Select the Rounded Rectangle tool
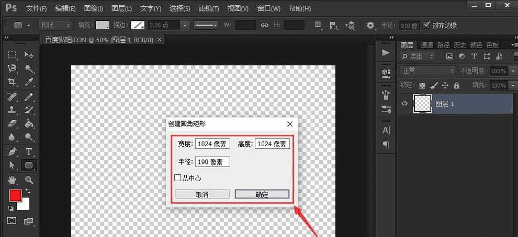The image size is (518, 237). 29,165
